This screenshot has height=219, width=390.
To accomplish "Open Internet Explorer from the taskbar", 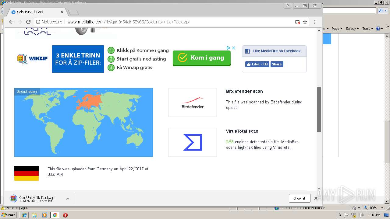I will (24, 215).
